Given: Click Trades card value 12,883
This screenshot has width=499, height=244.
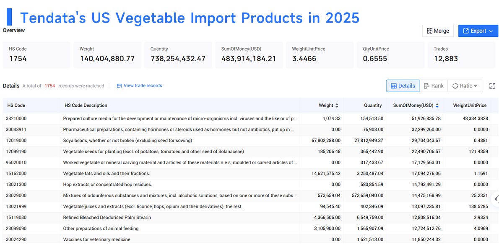Looking at the screenshot, I should click(445, 59).
